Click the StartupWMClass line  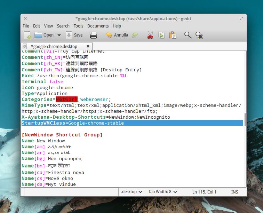point(132,123)
